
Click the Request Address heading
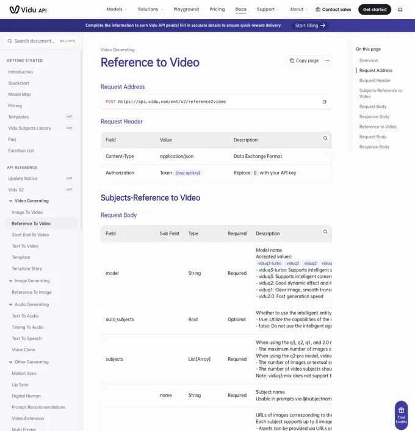(123, 87)
